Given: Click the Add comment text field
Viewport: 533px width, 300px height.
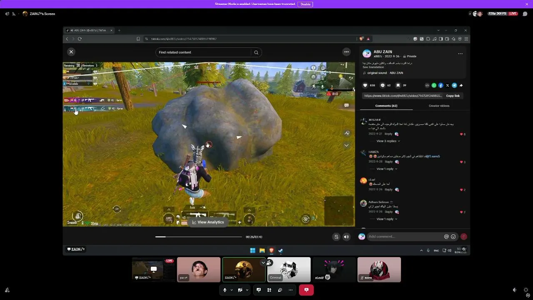Looking at the screenshot, I should [404, 237].
